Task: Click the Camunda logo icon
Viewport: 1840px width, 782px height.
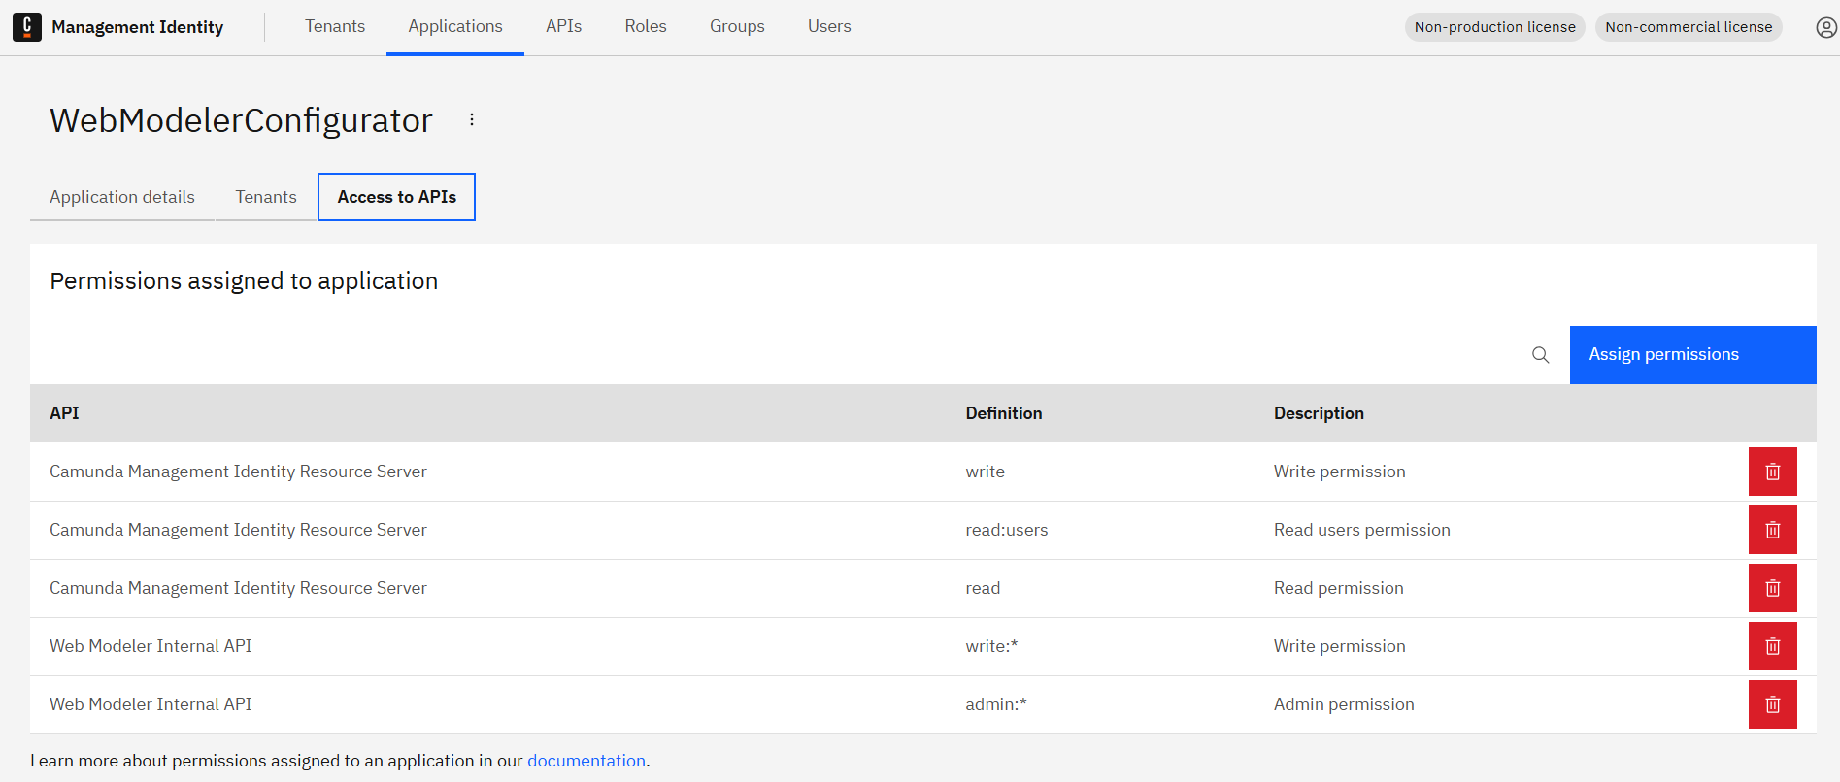Action: pos(27,27)
